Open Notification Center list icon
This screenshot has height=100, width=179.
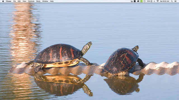[175, 1]
